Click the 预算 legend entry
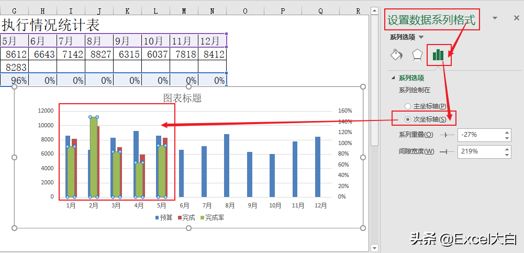Image resolution: width=524 pixels, height=253 pixels. (164, 218)
